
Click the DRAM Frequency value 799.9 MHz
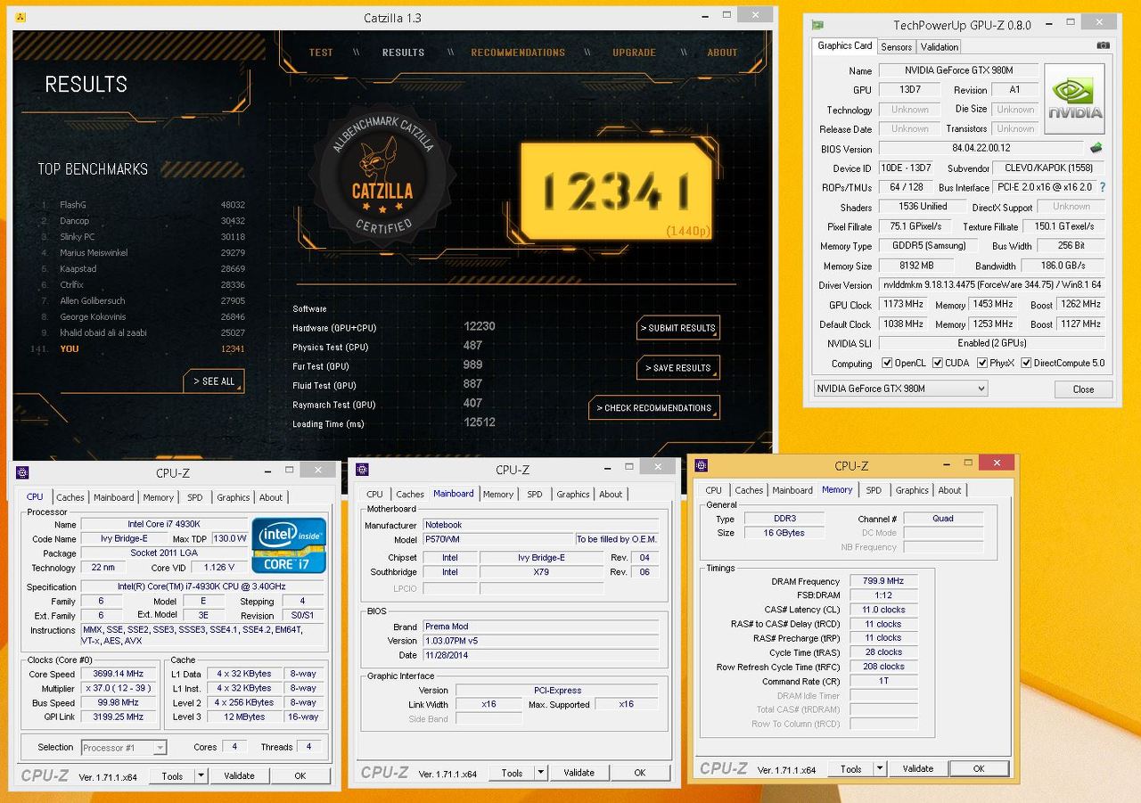coord(883,581)
